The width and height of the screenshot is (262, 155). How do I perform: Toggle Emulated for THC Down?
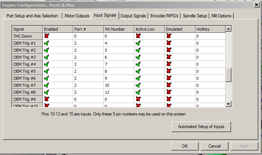click(169, 36)
